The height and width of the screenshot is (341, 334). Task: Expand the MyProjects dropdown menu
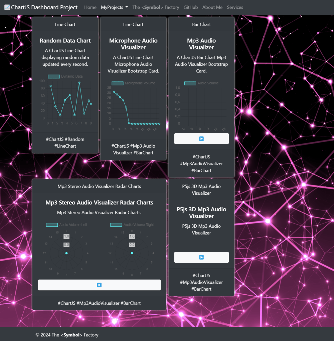pos(114,7)
